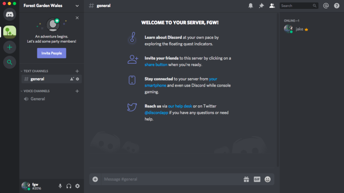Image resolution: width=344 pixels, height=193 pixels.
Task: Open general channel settings gear
Action: tap(78, 79)
